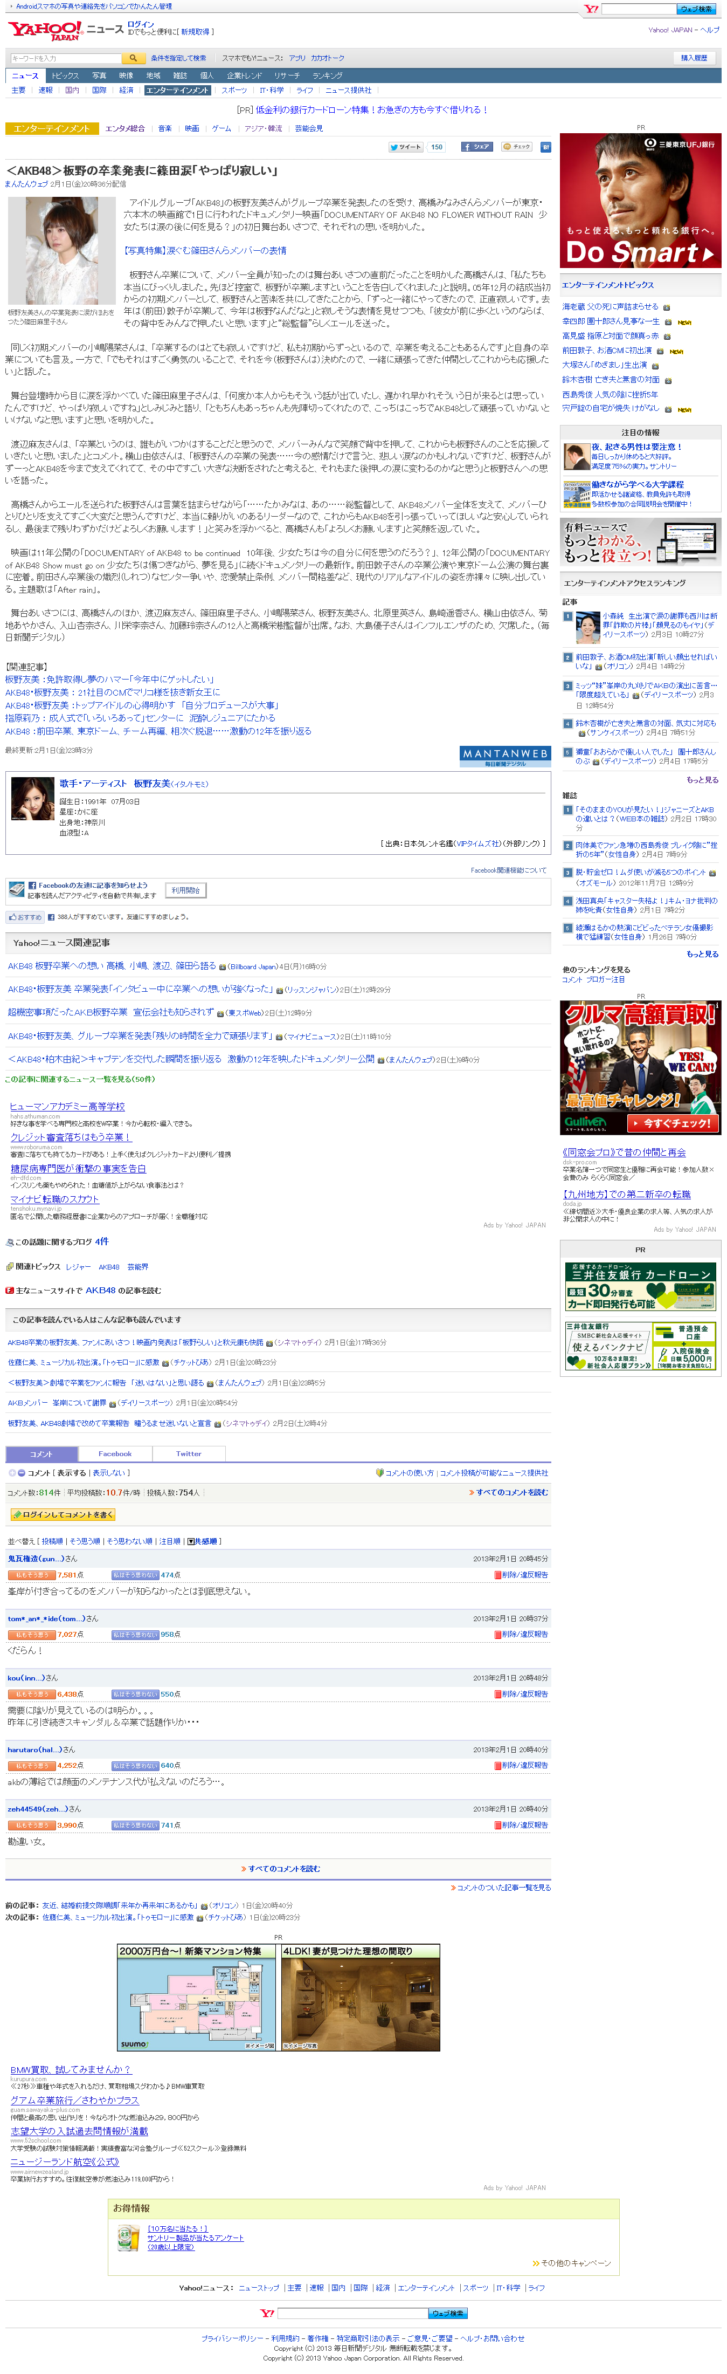This screenshot has width=727, height=2374.
Task: Click the disagree button showing 958 points
Action: (135, 1634)
